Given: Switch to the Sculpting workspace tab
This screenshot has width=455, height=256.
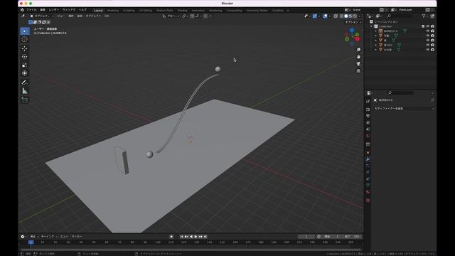Looking at the screenshot, I should 129,11.
